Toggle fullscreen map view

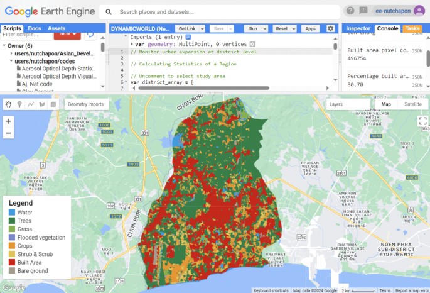(x=422, y=121)
